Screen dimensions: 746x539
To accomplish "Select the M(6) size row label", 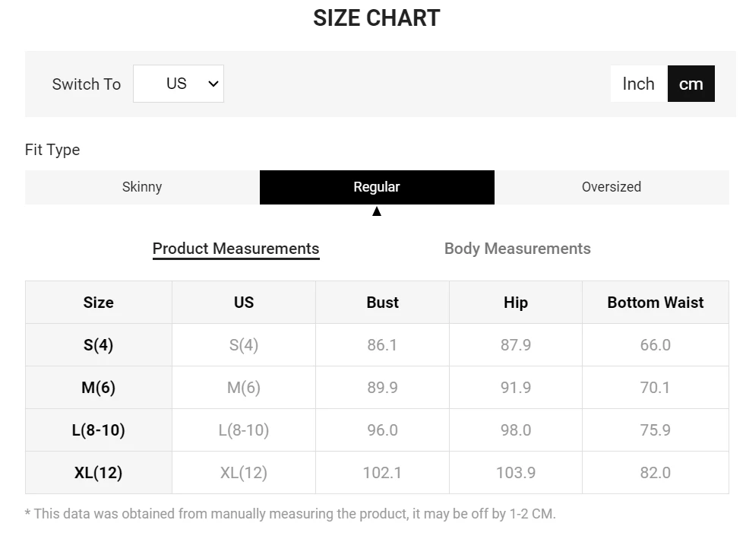I will 99,388.
